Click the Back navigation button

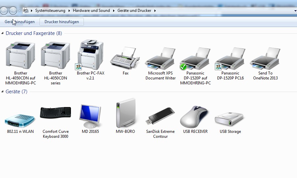coord(4,11)
